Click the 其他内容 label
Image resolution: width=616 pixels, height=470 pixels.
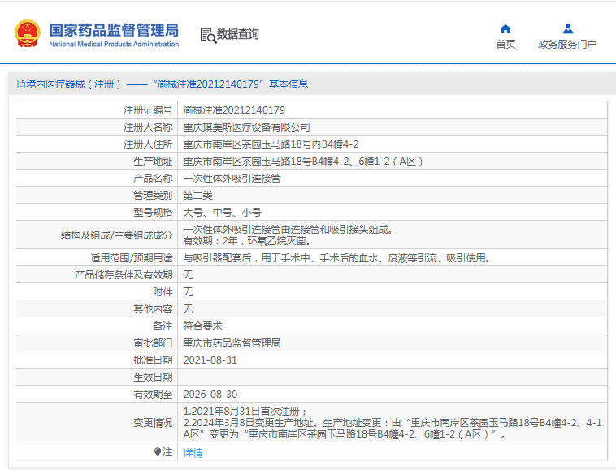click(x=153, y=309)
